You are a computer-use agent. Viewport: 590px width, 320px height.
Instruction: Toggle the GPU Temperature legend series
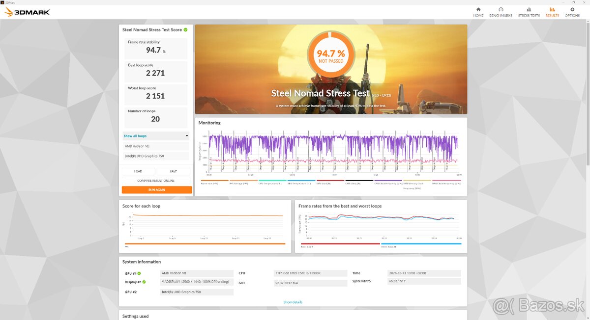(x=301, y=182)
